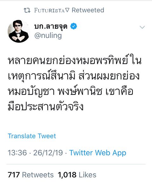Click the last tweet line มือประสานตัวจริง
152x184 pixels.
[x=46, y=106]
